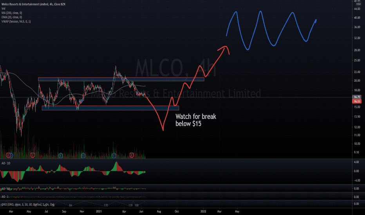Click the 2021 label on time axis
365x215 pixels.
click(x=99, y=211)
